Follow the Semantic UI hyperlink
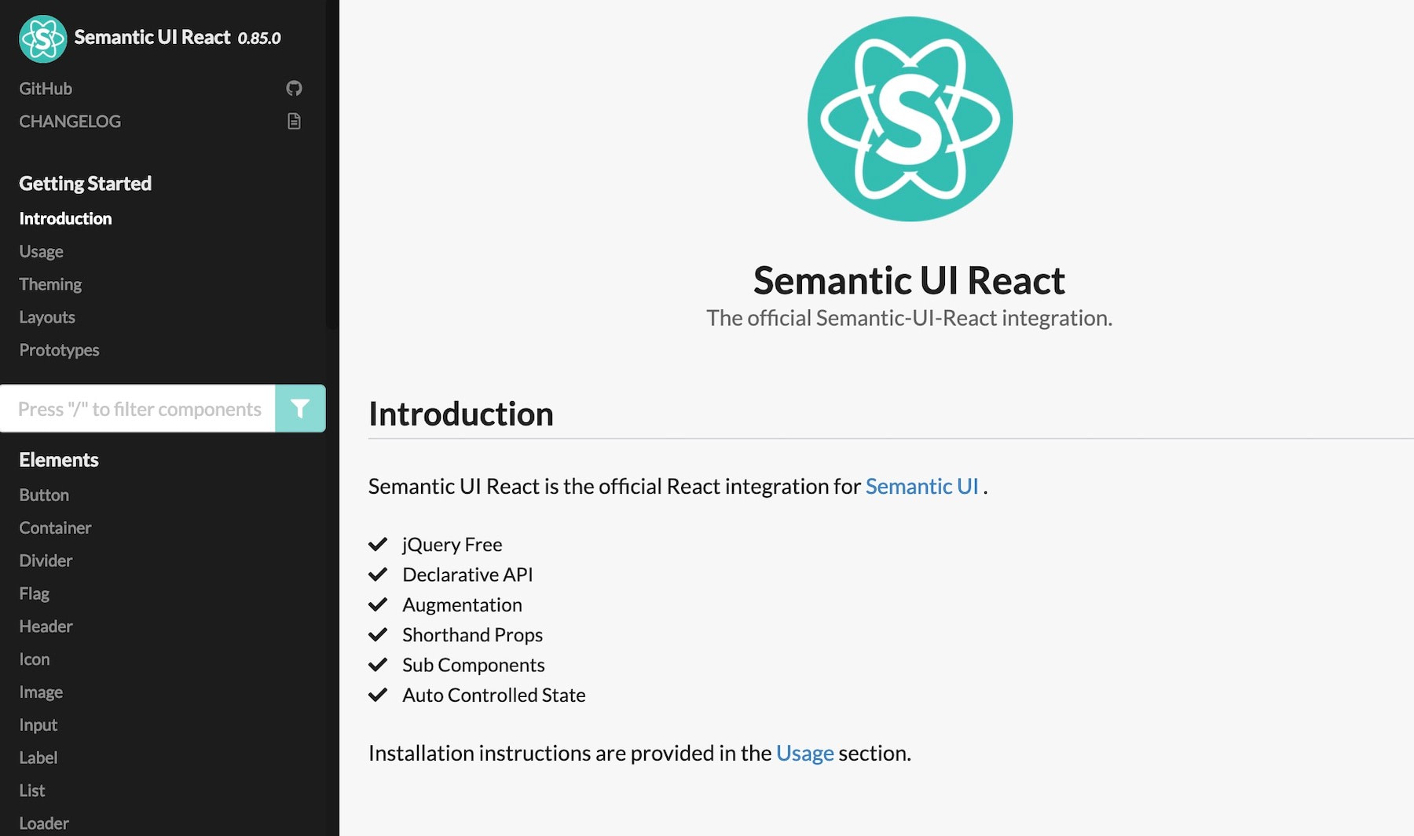The height and width of the screenshot is (836, 1414). [x=921, y=487]
